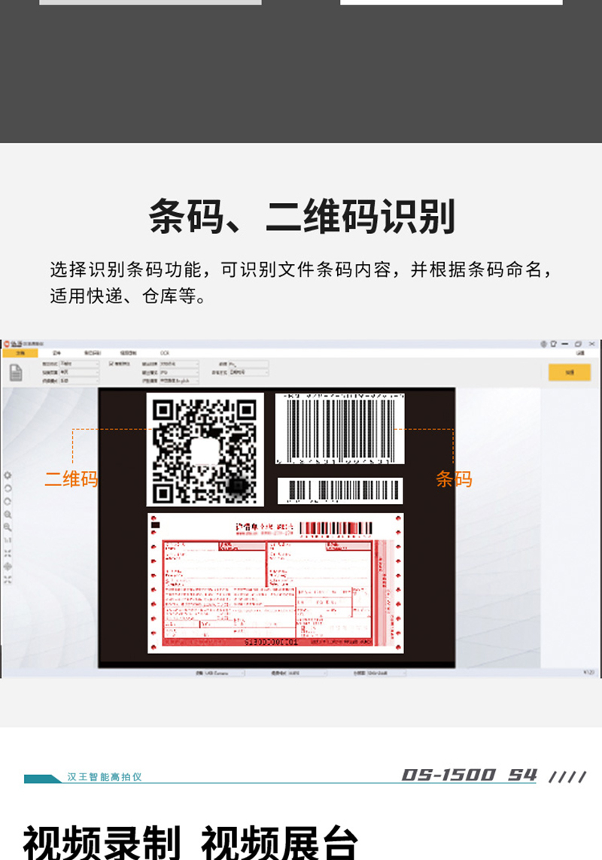
Task: Click the four-way move icon in the left toolbar
Action: (8, 567)
